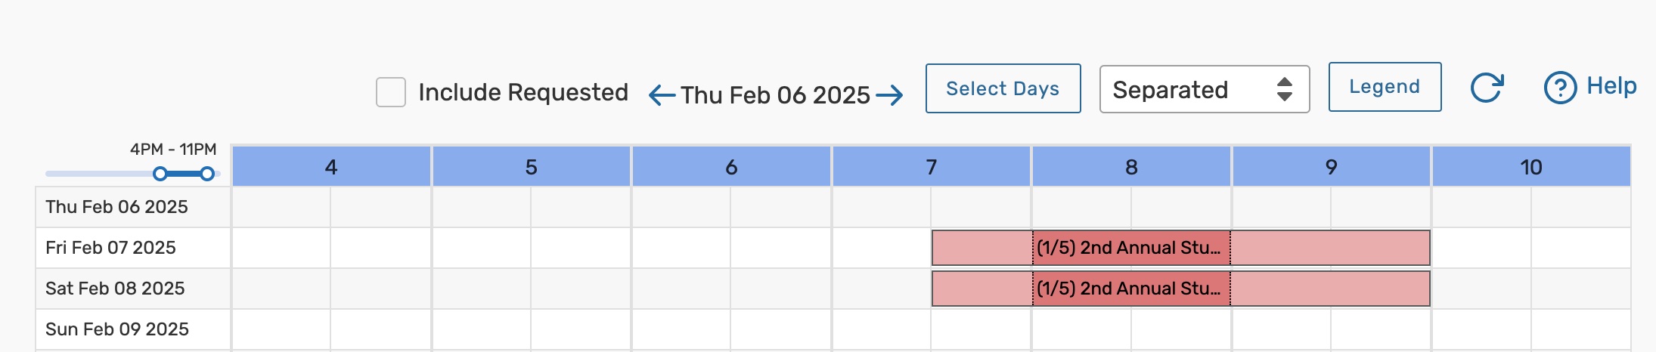The image size is (1656, 352).
Task: Click the Help question mark icon
Action: click(x=1560, y=88)
